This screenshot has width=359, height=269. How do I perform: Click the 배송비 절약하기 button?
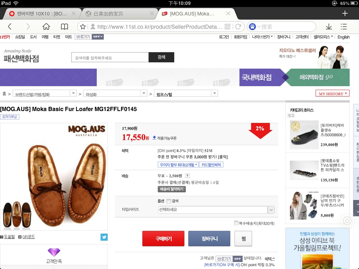(172, 189)
